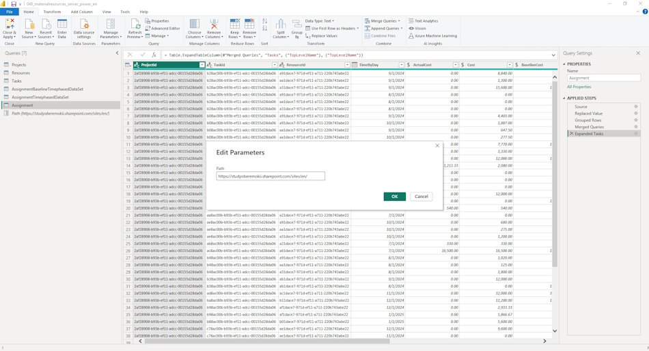Click the Refresh Preview icon
Screen dimensions: 649x351
(x=135, y=24)
